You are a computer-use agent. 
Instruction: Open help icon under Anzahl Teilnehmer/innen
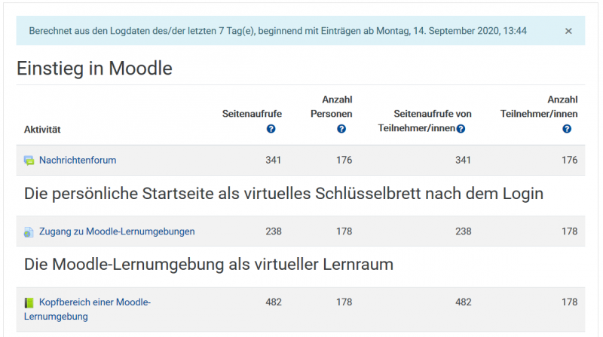(567, 129)
